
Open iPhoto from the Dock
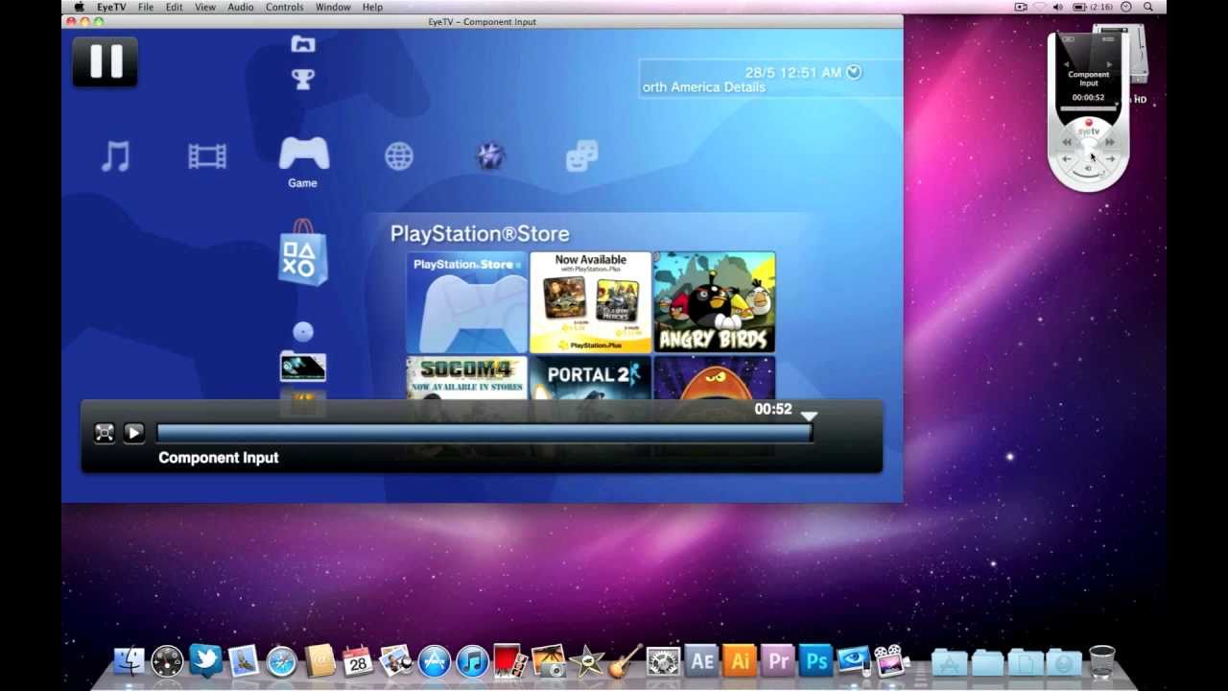(x=549, y=660)
